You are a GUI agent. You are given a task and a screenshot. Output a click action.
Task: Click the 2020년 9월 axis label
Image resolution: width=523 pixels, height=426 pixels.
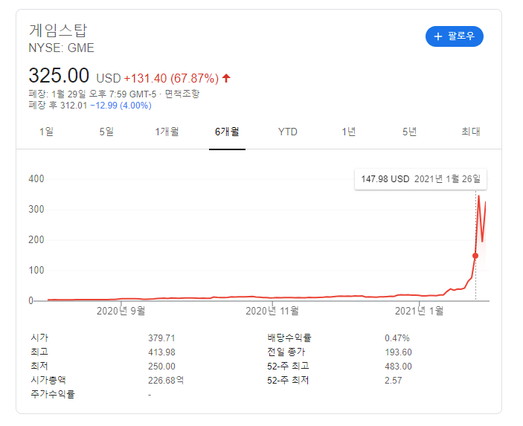121,311
